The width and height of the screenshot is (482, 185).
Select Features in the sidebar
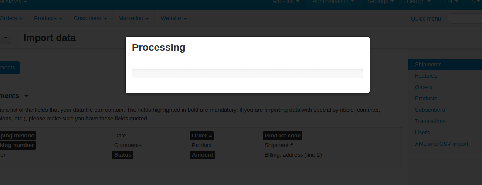click(x=426, y=76)
